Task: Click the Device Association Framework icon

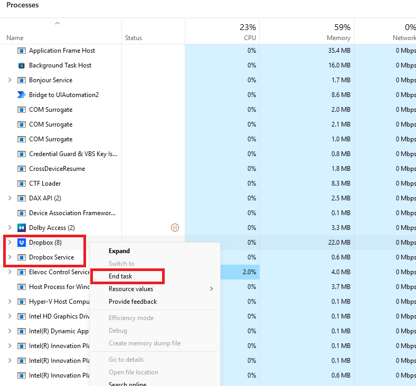Action: tap(22, 213)
